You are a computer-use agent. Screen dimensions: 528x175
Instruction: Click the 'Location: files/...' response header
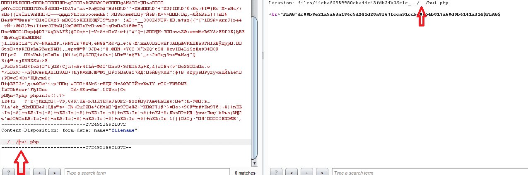(358, 3)
